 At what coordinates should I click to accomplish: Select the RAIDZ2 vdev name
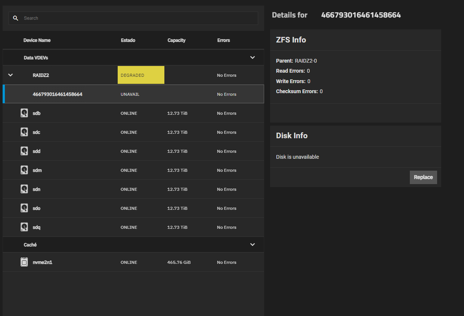(x=41, y=75)
